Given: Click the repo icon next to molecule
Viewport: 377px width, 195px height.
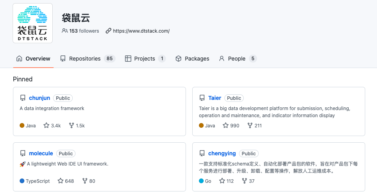Looking at the screenshot, I should (x=22, y=153).
